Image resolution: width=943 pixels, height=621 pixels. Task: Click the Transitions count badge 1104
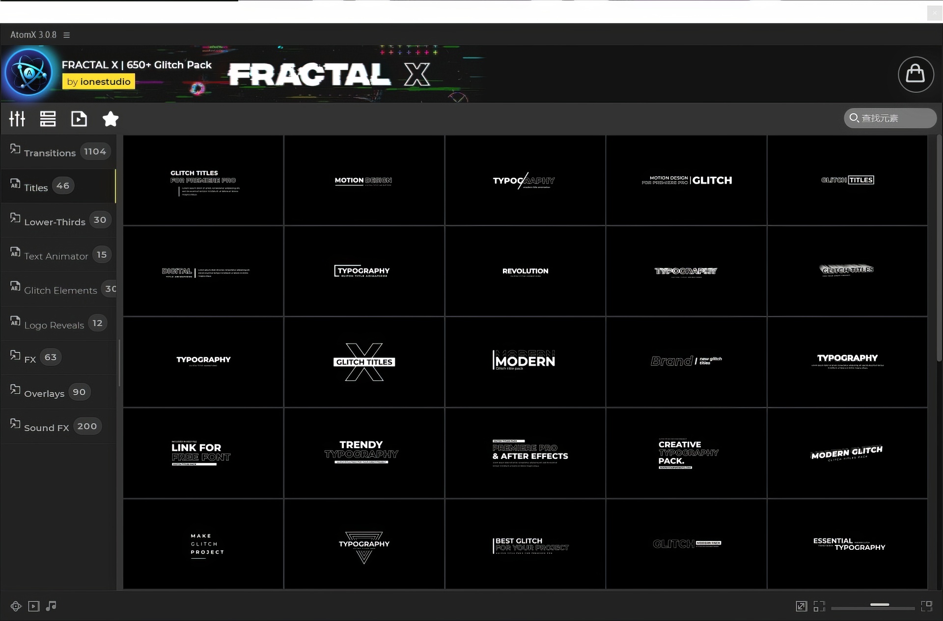pyautogui.click(x=95, y=152)
